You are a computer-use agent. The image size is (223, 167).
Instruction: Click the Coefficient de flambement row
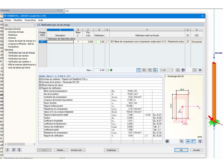pyautogui.click(x=100, y=124)
